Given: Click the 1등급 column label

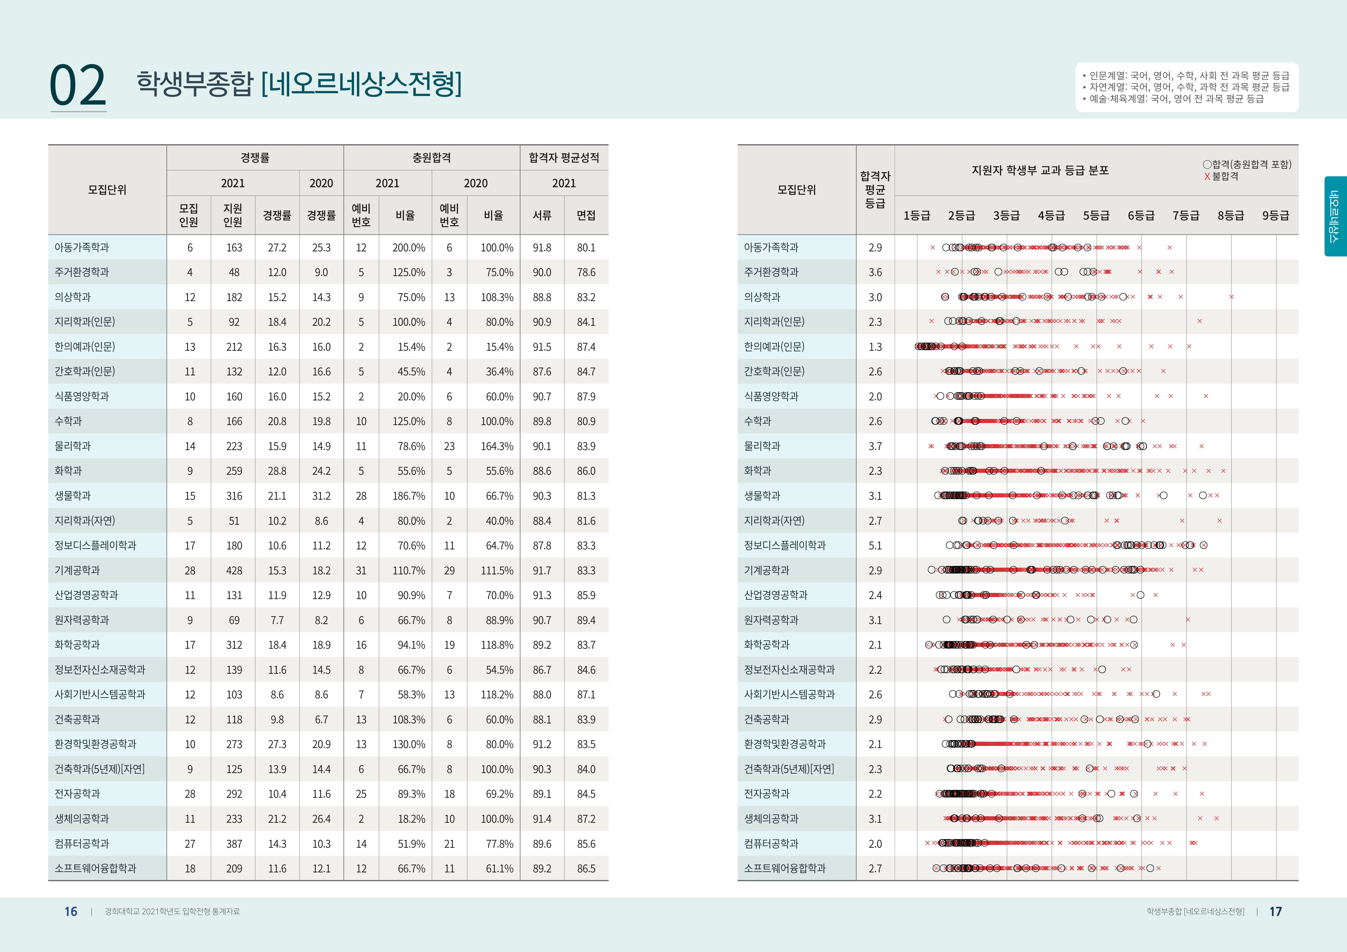Looking at the screenshot, I should [x=916, y=216].
